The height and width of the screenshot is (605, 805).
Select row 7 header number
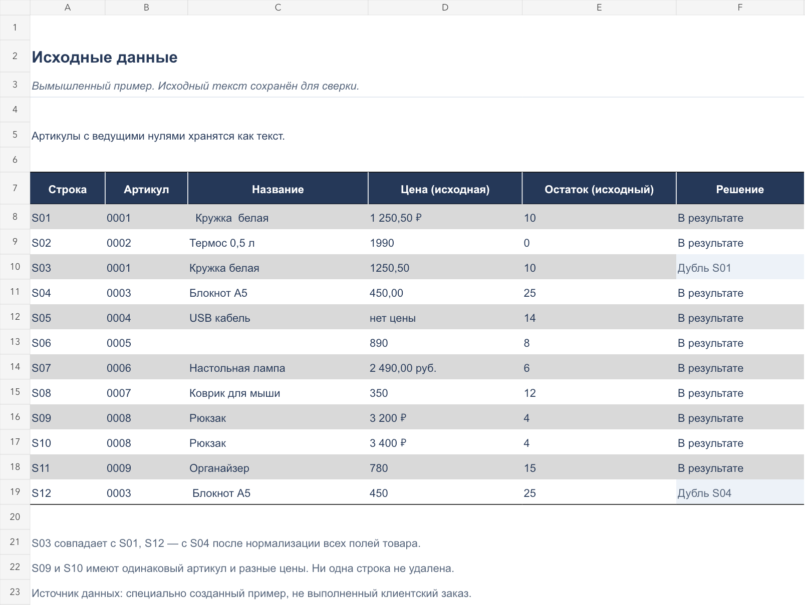tap(15, 188)
